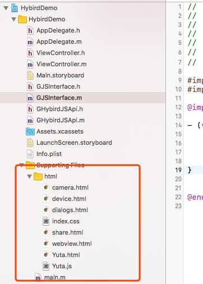Select the html folder label

(x=50, y=176)
